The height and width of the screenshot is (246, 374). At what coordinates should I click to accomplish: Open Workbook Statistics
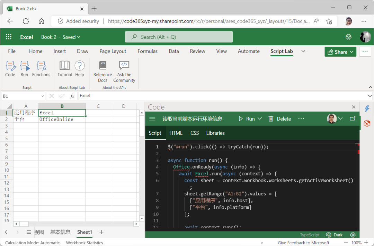tap(84, 243)
